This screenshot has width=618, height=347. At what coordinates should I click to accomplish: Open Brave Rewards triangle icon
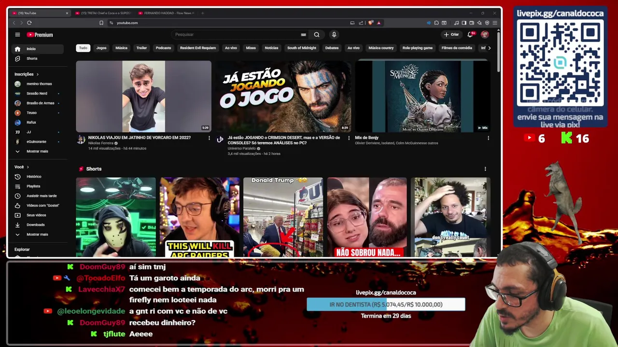(379, 23)
